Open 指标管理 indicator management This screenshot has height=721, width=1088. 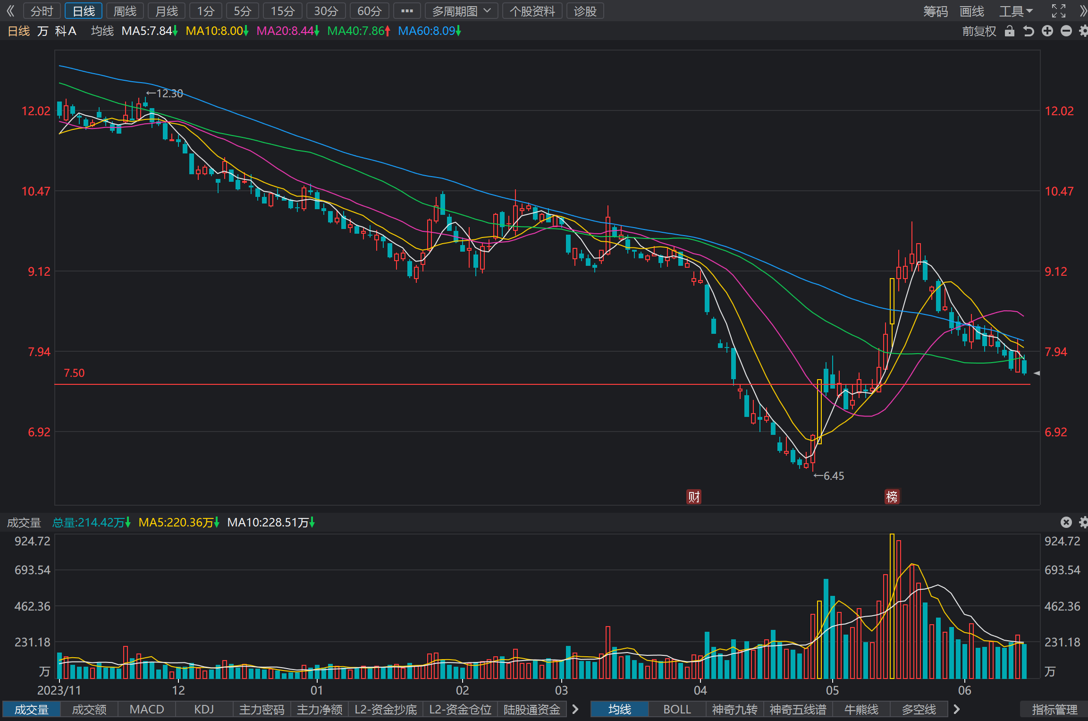[x=1054, y=709]
